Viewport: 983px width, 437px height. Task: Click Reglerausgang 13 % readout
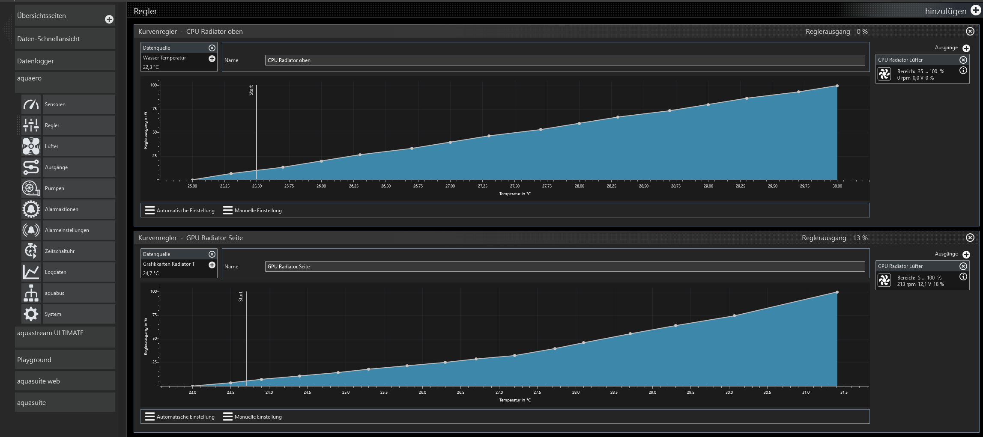pyautogui.click(x=835, y=238)
